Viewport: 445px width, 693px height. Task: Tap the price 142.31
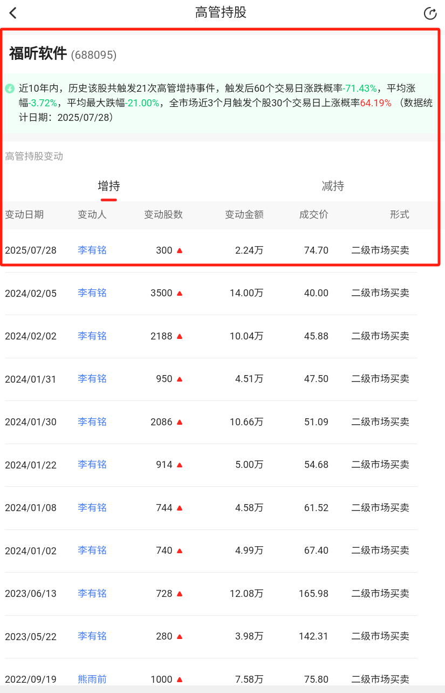(313, 636)
